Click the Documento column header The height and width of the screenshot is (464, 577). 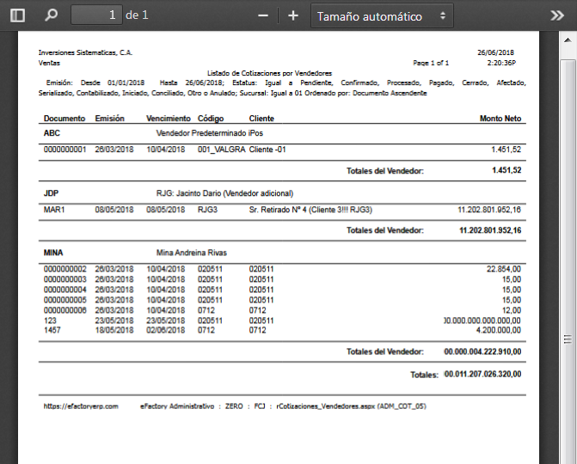point(64,119)
